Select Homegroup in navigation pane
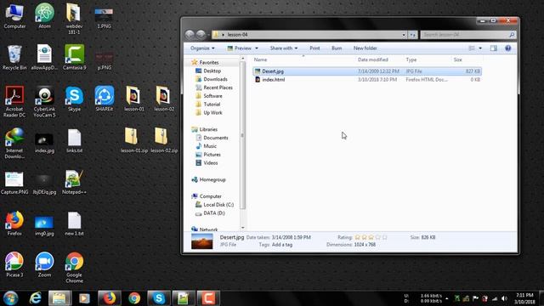This screenshot has height=306, width=544. [212, 179]
